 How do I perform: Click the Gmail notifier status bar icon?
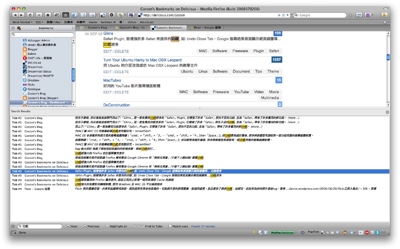coord(383,233)
